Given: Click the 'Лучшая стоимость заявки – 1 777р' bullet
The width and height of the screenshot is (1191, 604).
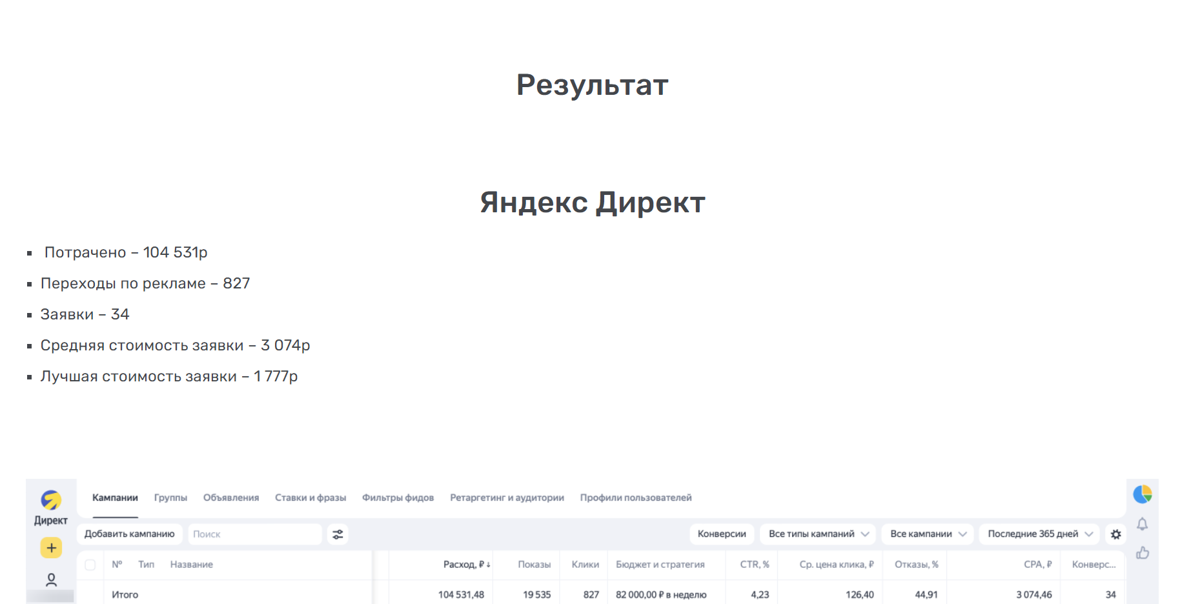Looking at the screenshot, I should click(169, 376).
